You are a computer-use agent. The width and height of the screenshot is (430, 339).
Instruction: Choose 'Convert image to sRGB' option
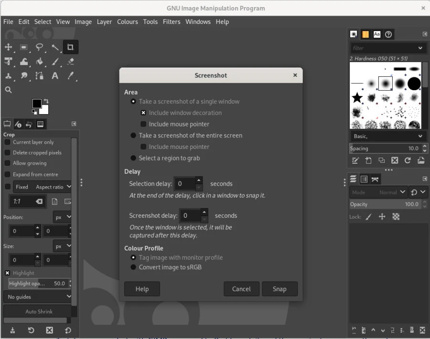click(x=134, y=267)
